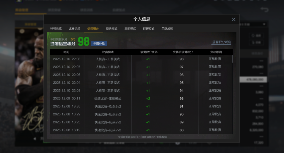Go to the 街头模式 tab
The height and width of the screenshot is (153, 284).
click(x=112, y=28)
